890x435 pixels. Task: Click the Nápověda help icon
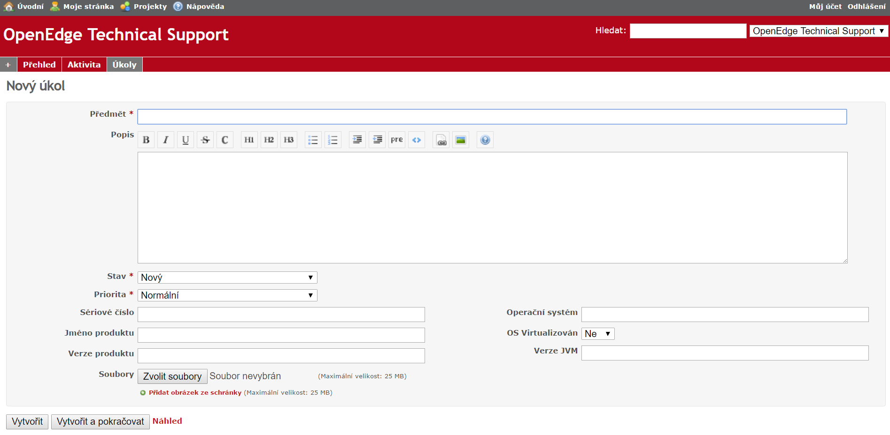(178, 6)
